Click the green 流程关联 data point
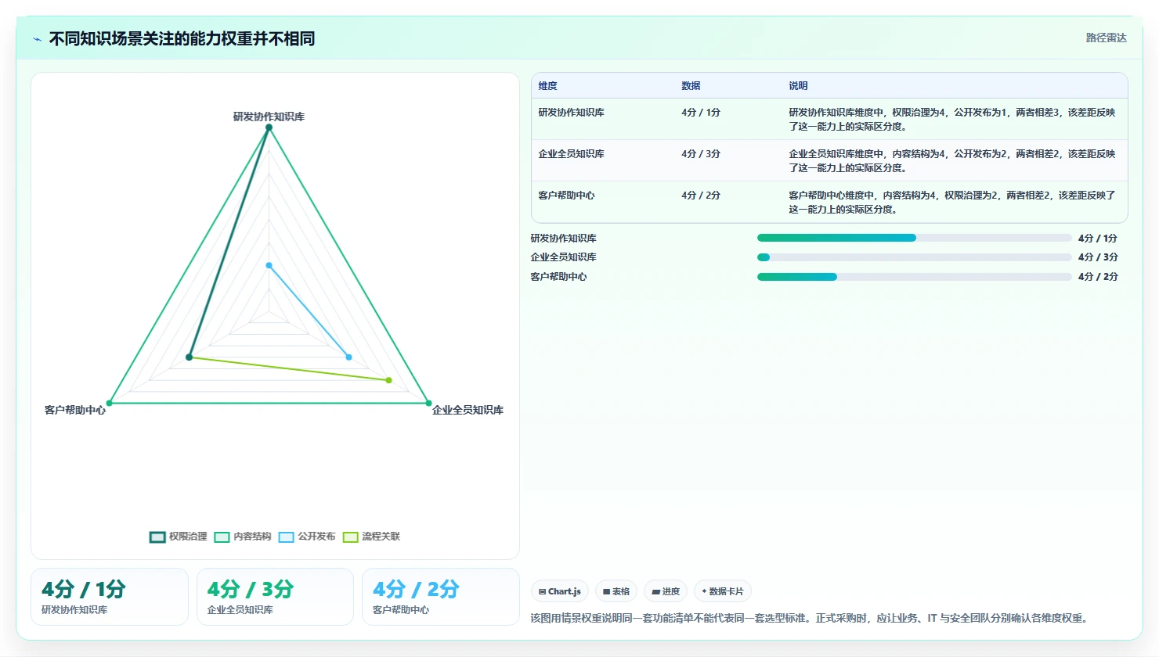Image resolution: width=1159 pixels, height=657 pixels. pyautogui.click(x=388, y=380)
